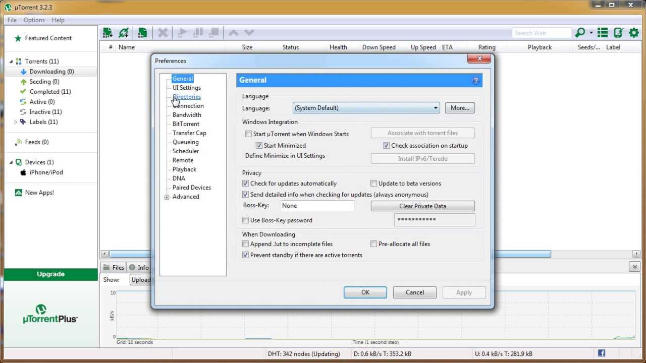Click the Search Web field
Image resolution: width=646 pixels, height=363 pixels.
click(x=541, y=33)
